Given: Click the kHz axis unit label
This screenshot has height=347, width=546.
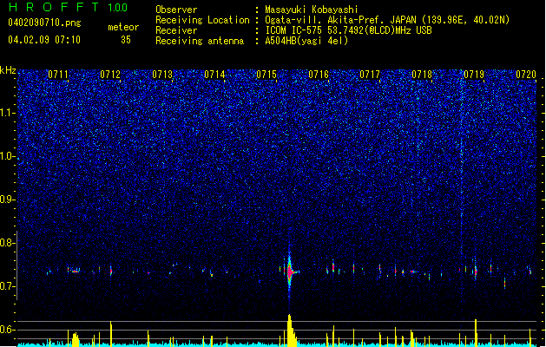Looking at the screenshot, I should (x=8, y=70).
